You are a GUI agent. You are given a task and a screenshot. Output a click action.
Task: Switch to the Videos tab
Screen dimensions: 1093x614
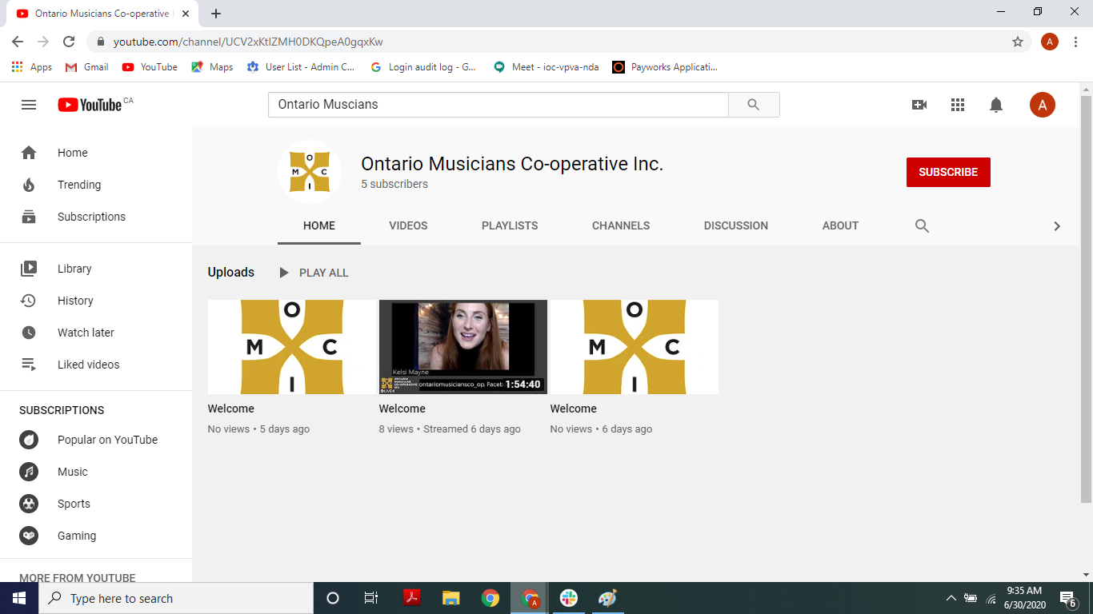coord(408,226)
